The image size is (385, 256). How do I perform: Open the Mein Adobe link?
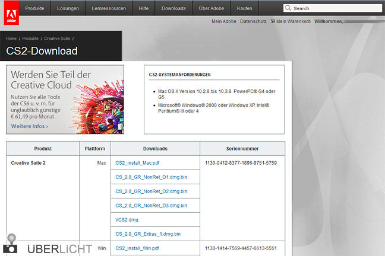[223, 21]
